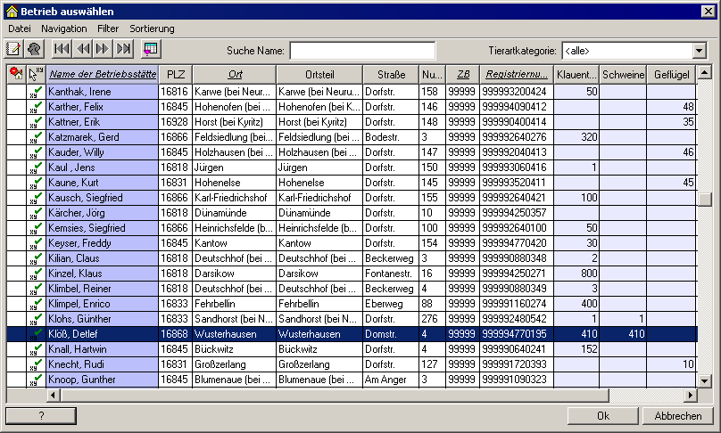Go to previous record arrow button
This screenshot has height=433, width=721.
(x=83, y=49)
